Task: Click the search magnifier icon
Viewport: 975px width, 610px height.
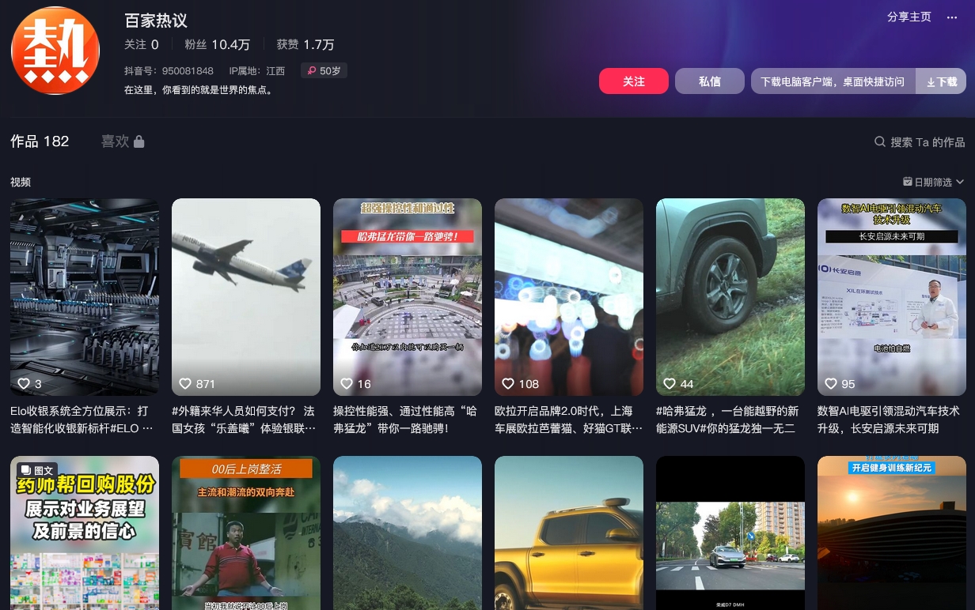Action: click(x=879, y=142)
